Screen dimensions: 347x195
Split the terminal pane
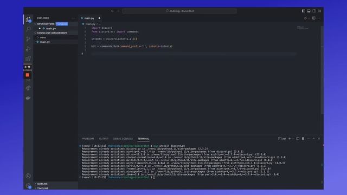(298, 139)
